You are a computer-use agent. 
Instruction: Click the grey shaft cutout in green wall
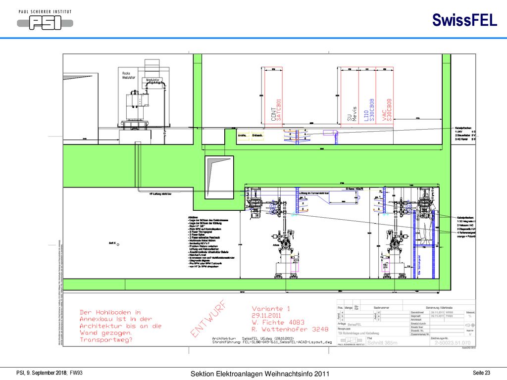(219, 177)
